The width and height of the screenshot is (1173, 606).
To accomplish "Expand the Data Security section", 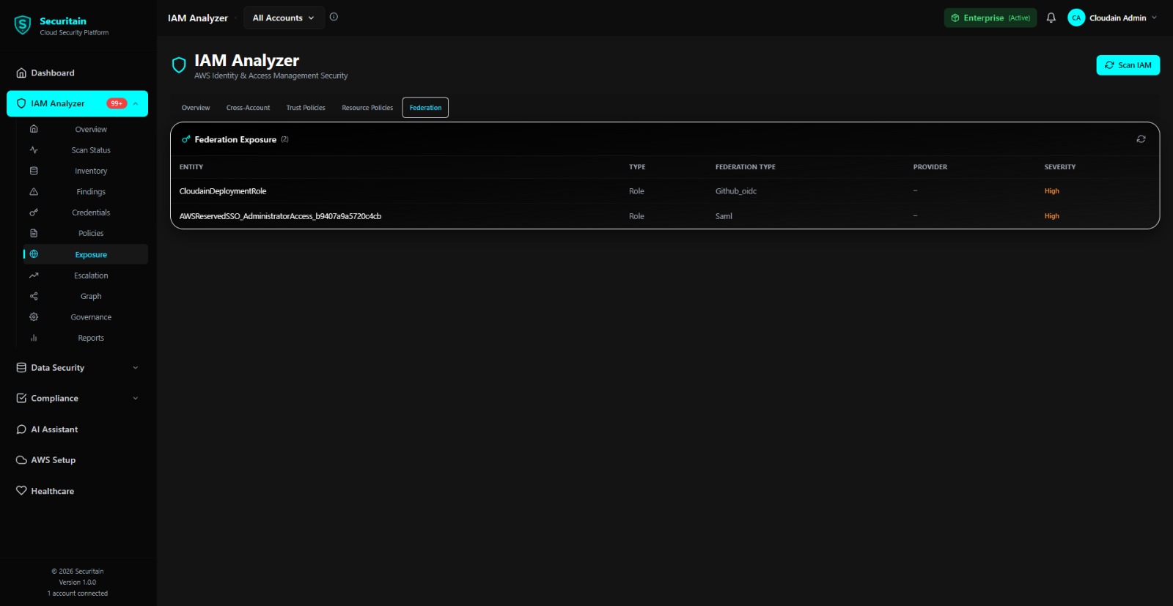I will 77,368.
